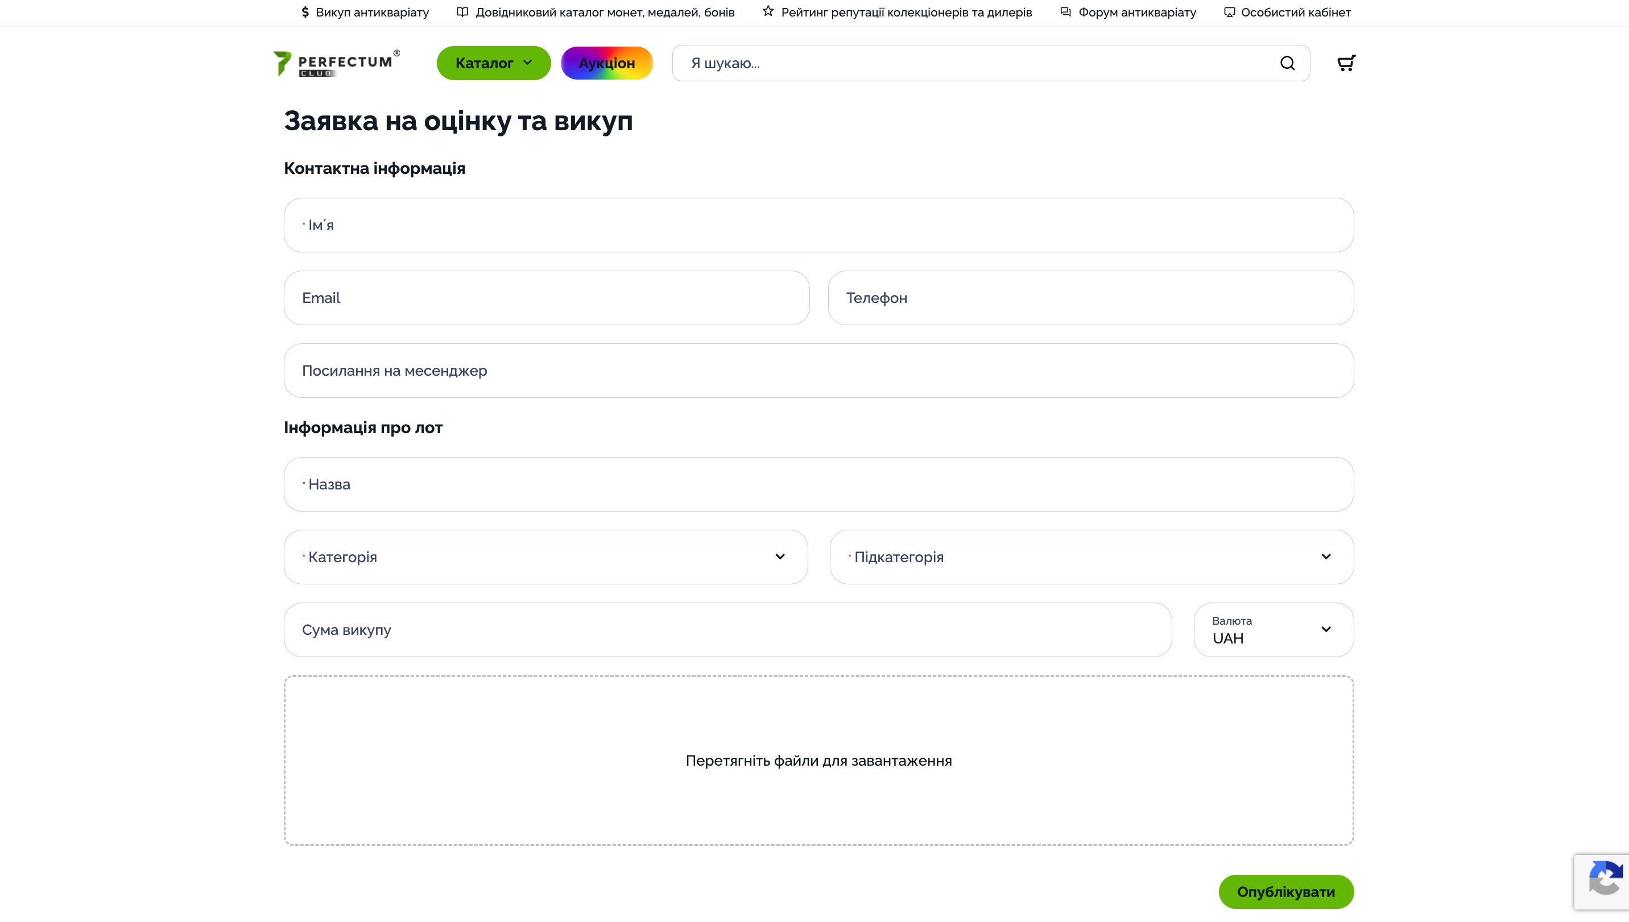Change the Валюта UAH currency selector

click(x=1273, y=630)
